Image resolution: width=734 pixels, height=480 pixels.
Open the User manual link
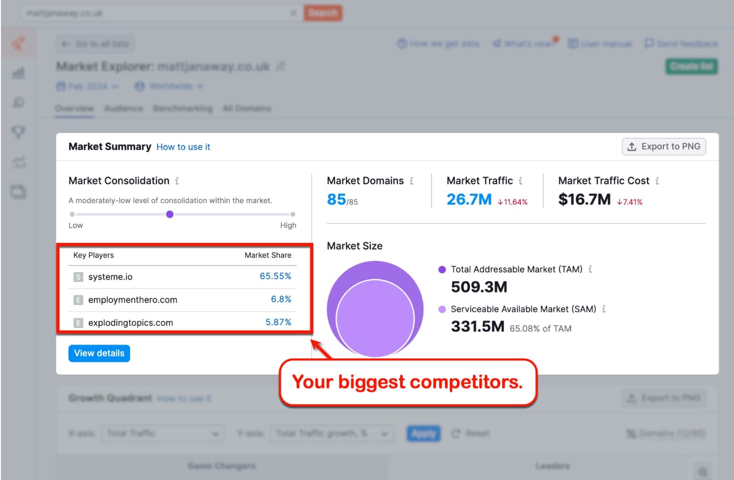600,44
